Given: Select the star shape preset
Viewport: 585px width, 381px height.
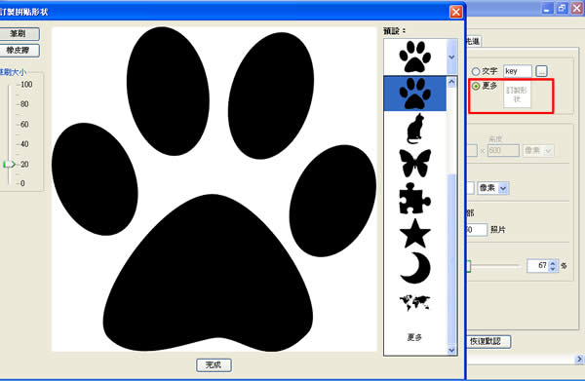Looking at the screenshot, I should (415, 233).
